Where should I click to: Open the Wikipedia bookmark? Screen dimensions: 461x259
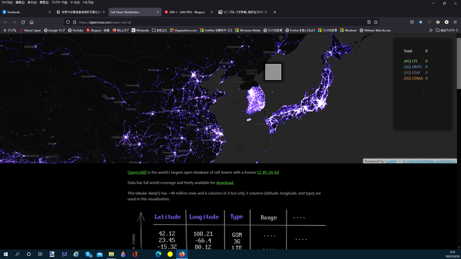click(x=140, y=30)
